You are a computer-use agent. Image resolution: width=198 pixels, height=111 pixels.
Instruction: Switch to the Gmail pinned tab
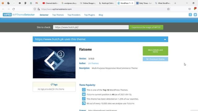[x=37, y=3]
